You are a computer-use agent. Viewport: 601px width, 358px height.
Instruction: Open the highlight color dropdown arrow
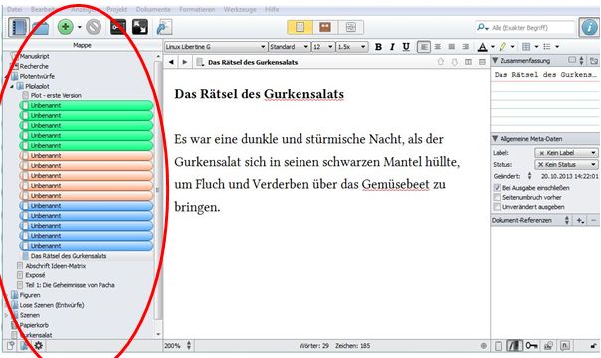point(512,47)
